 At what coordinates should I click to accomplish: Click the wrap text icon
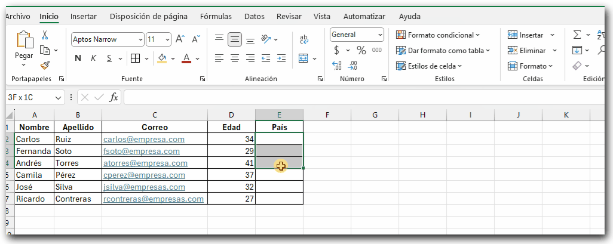pos(304,39)
